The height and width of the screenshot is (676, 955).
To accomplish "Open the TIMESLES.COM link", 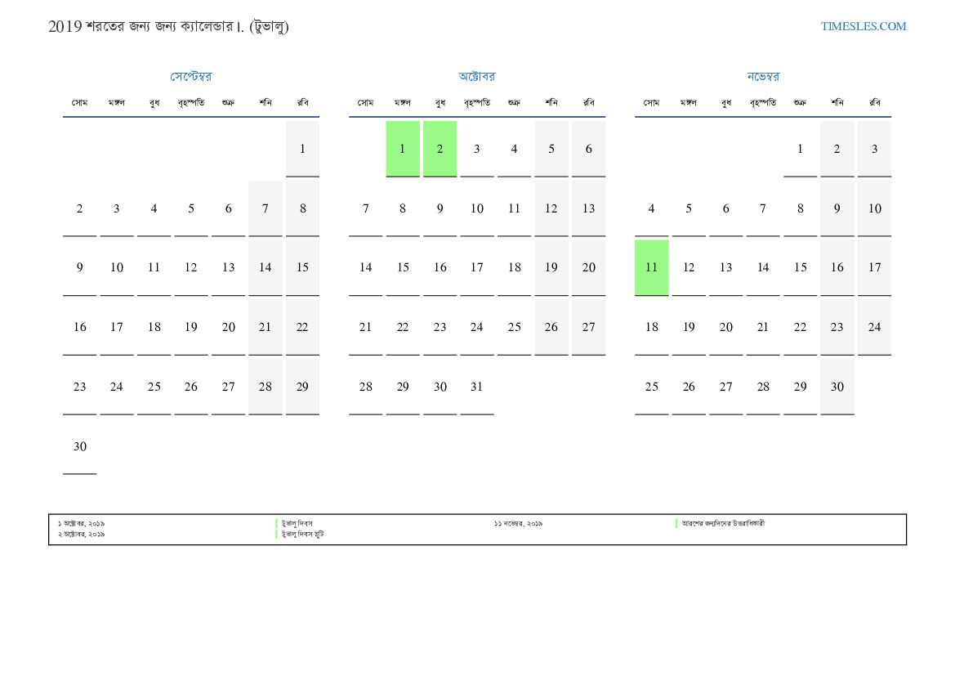I will click(863, 26).
